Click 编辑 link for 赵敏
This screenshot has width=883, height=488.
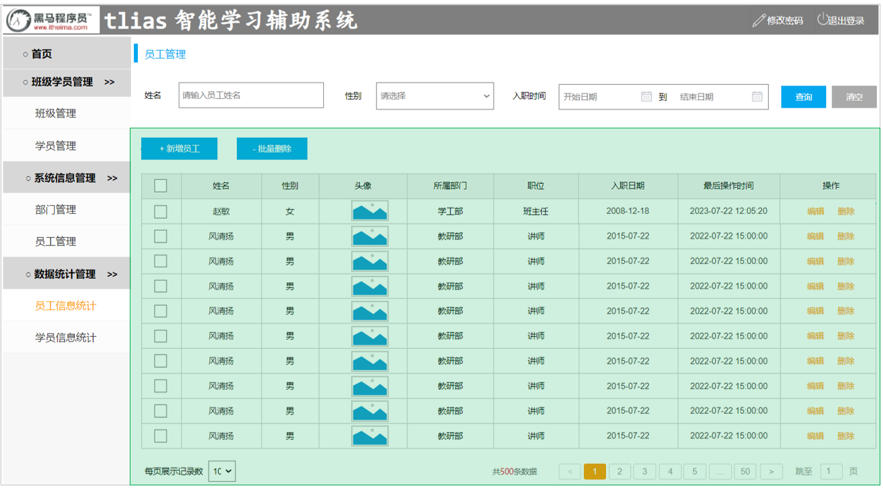click(x=815, y=211)
